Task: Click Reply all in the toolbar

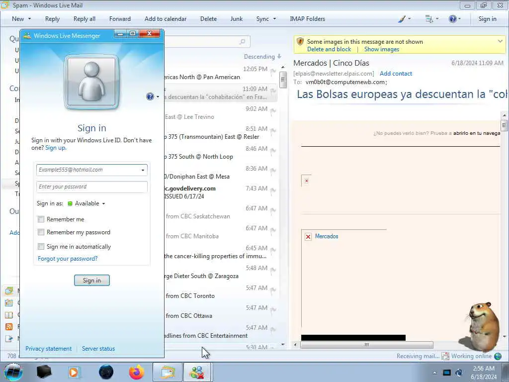Action: (85, 19)
